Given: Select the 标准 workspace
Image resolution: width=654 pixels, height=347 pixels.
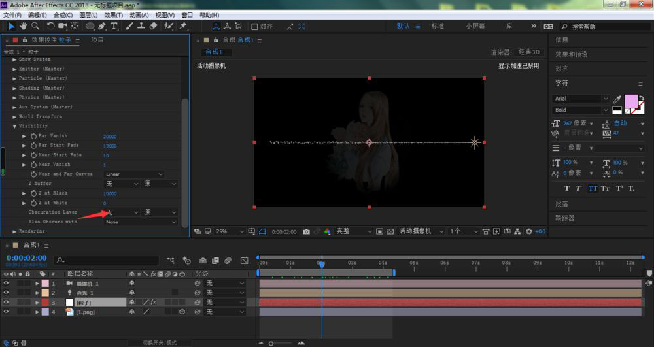Looking at the screenshot, I should pos(438,26).
